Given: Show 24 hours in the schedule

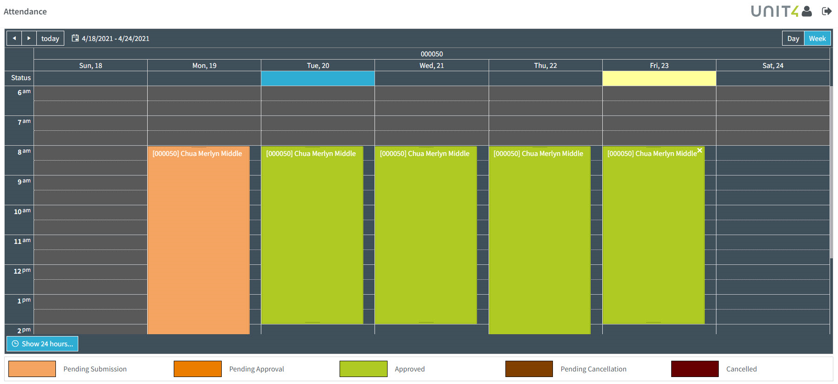Looking at the screenshot, I should [x=42, y=344].
